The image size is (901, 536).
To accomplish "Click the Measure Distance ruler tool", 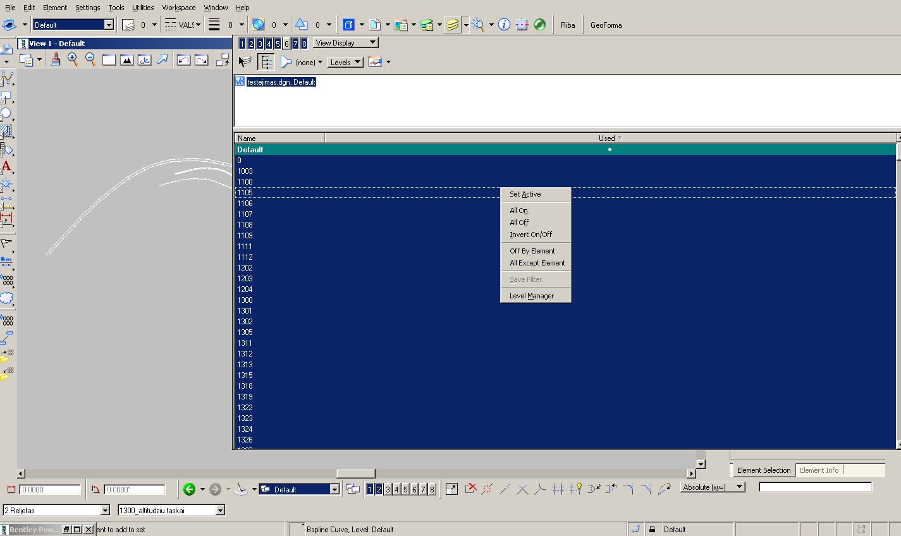I will 6,202.
